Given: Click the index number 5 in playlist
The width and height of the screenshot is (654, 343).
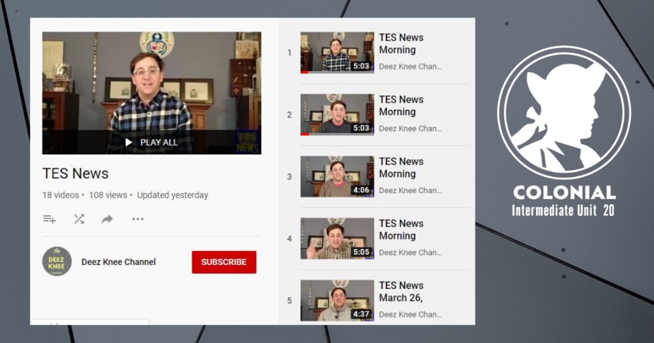Looking at the screenshot, I should [x=289, y=301].
